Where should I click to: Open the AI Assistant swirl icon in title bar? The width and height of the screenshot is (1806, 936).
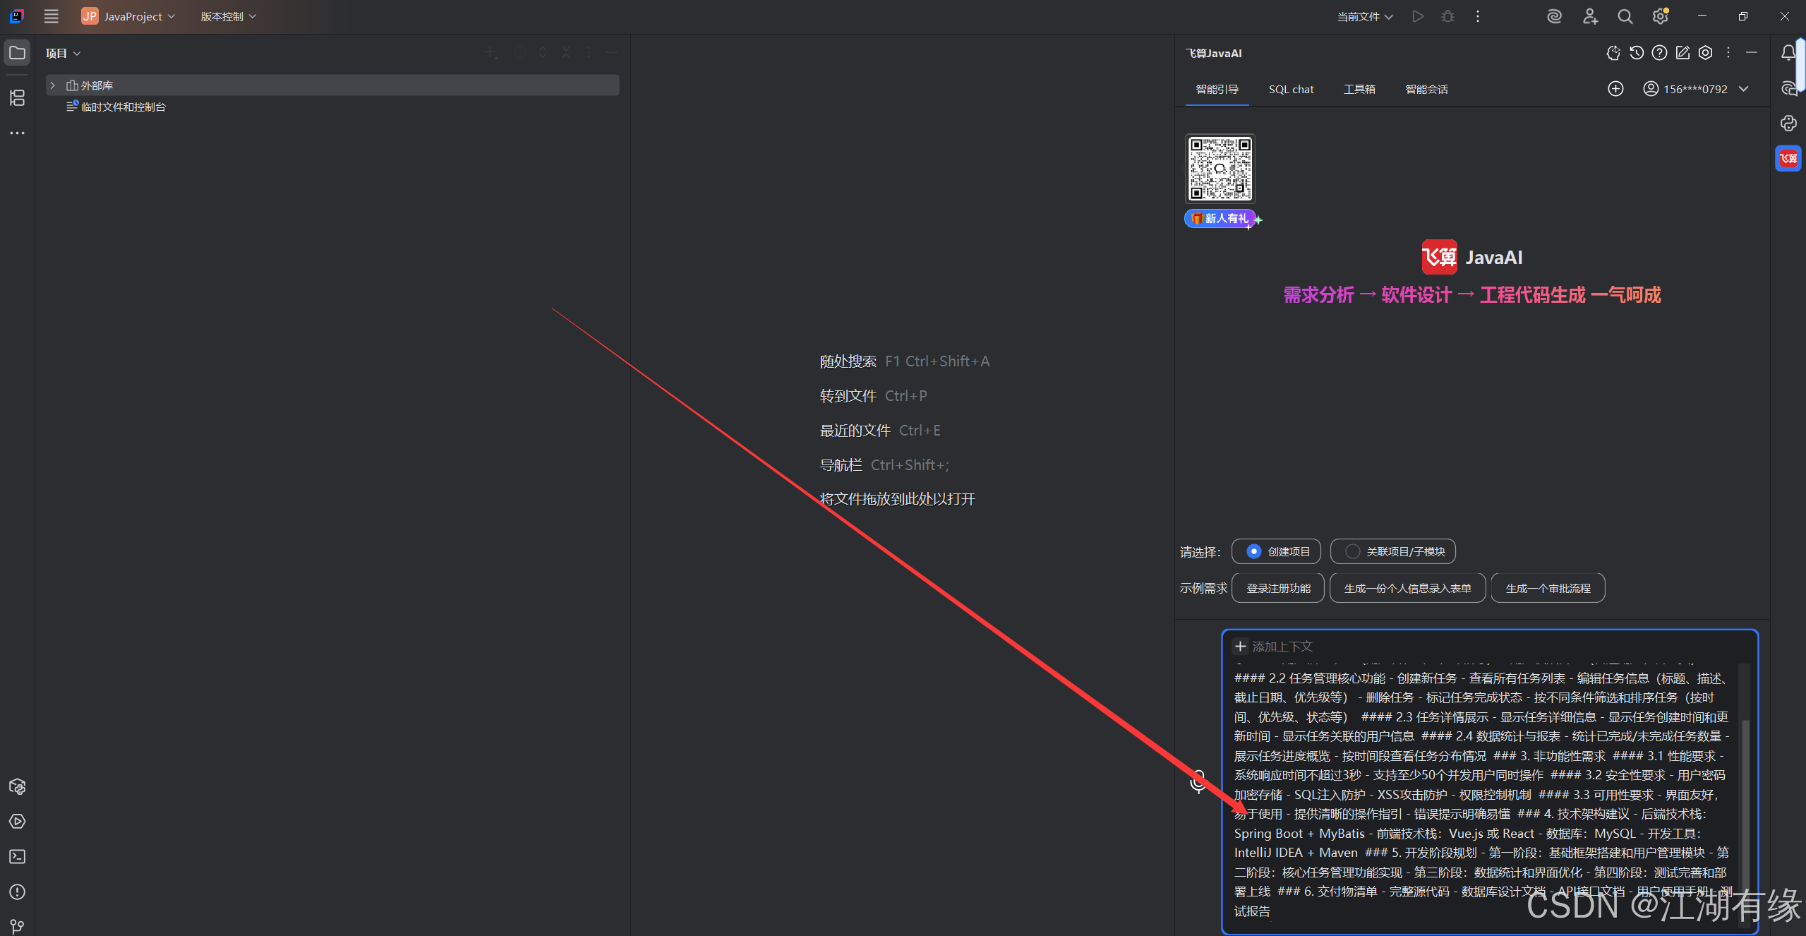pos(1554,16)
